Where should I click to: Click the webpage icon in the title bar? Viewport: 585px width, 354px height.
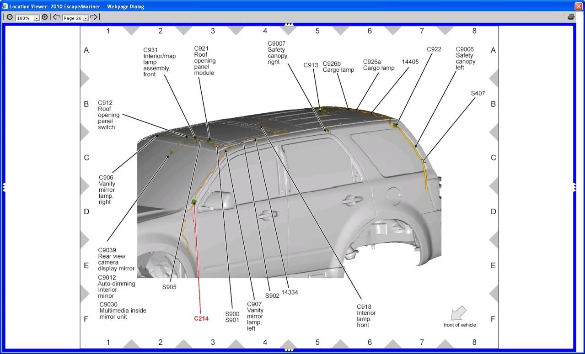(x=5, y=6)
